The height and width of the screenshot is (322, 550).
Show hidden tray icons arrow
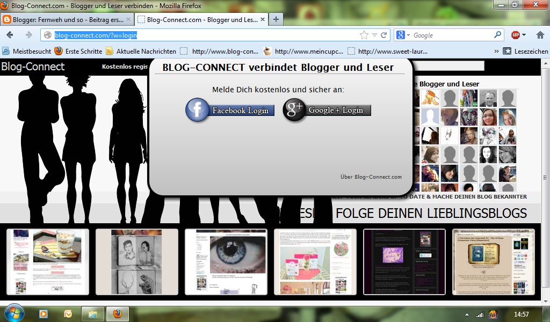tap(467, 314)
